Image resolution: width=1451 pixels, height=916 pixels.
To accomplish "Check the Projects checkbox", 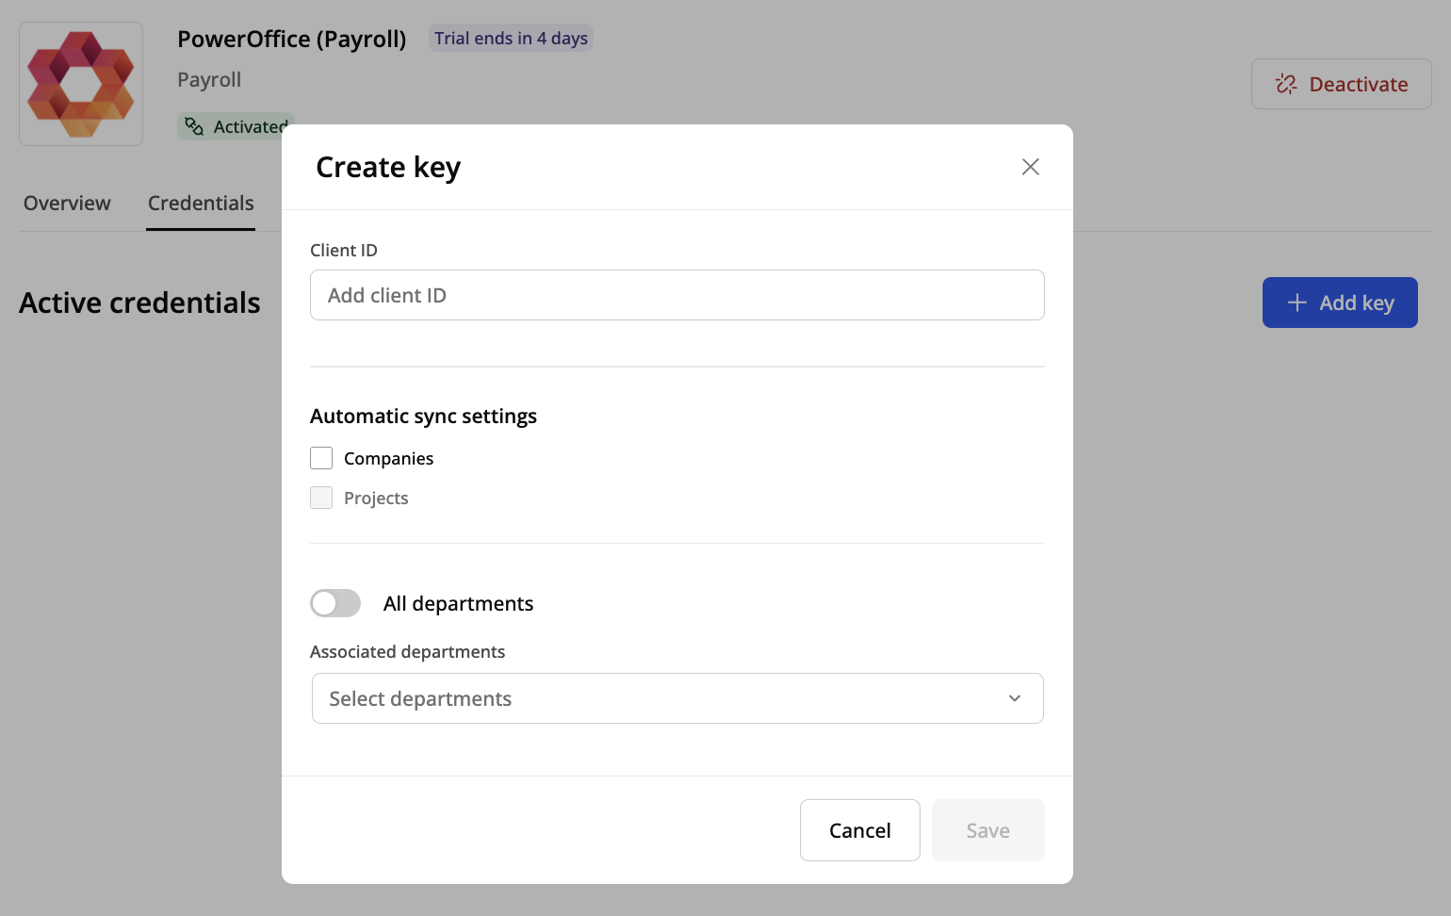I will 321,498.
